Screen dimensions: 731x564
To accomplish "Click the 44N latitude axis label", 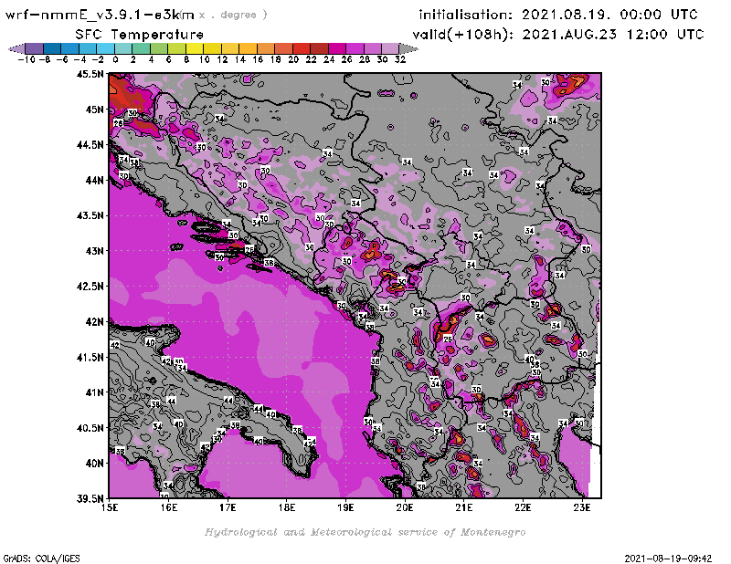I will pos(94,180).
